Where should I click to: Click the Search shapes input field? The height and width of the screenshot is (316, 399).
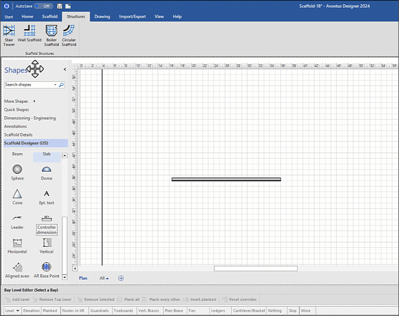pyautogui.click(x=29, y=85)
